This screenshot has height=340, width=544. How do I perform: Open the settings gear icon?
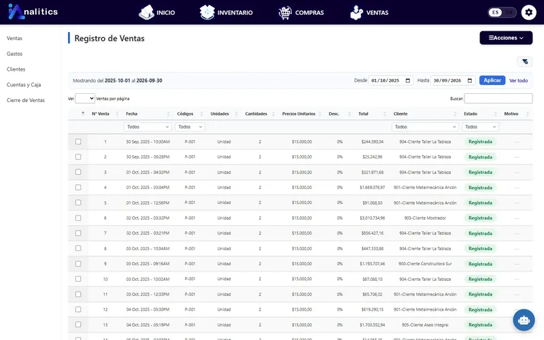point(529,12)
